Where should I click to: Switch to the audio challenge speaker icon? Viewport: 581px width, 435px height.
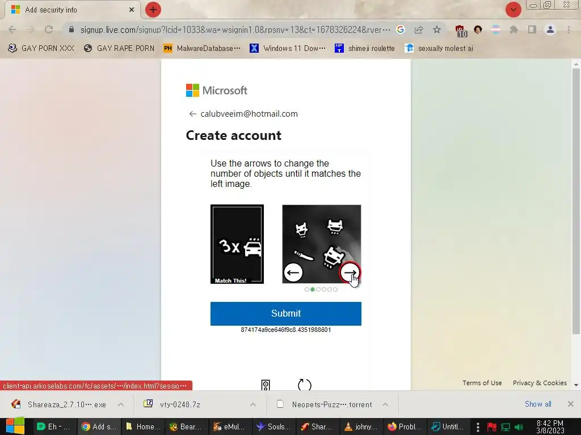click(x=266, y=385)
